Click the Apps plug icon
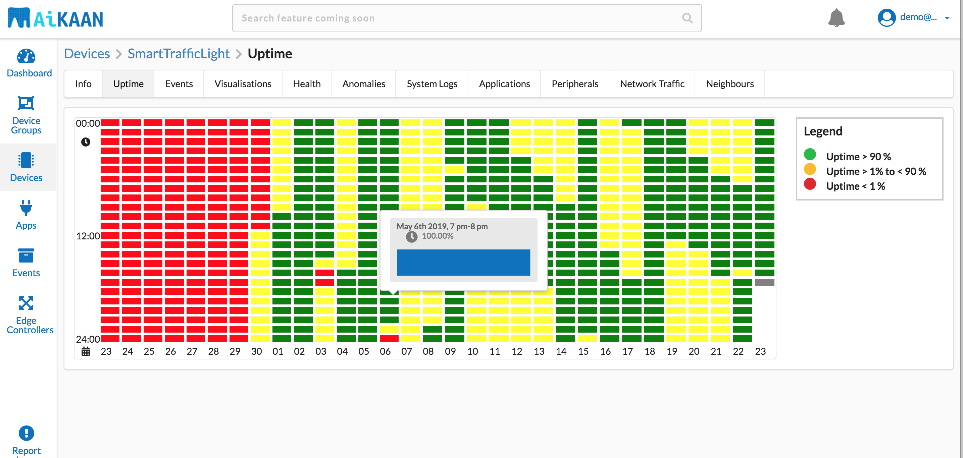 pyautogui.click(x=26, y=208)
